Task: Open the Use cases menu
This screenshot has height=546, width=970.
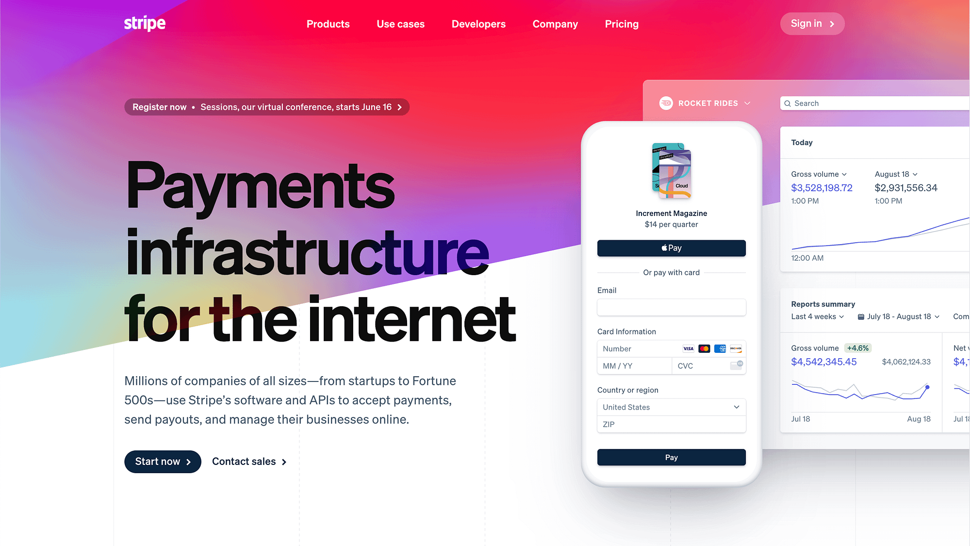Action: 400,24
